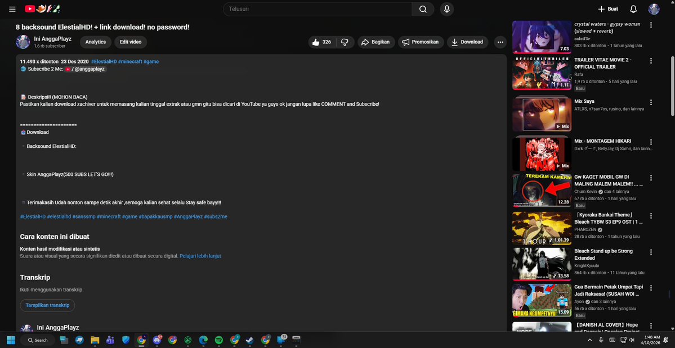Click top #ElestialHD hashtag beside date
The width and height of the screenshot is (675, 348).
[104, 62]
